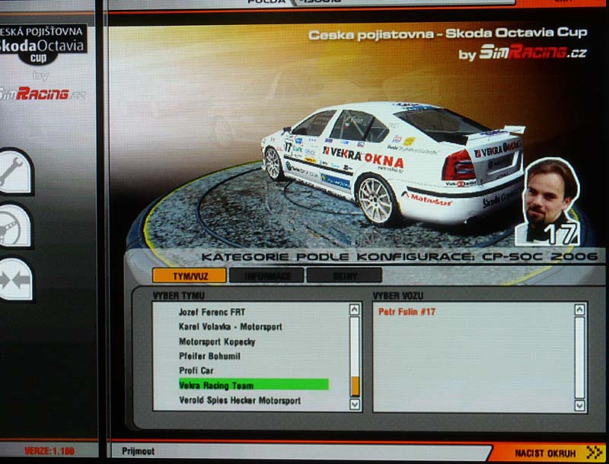Switch to the Informace tab
609x464 pixels.
point(266,276)
